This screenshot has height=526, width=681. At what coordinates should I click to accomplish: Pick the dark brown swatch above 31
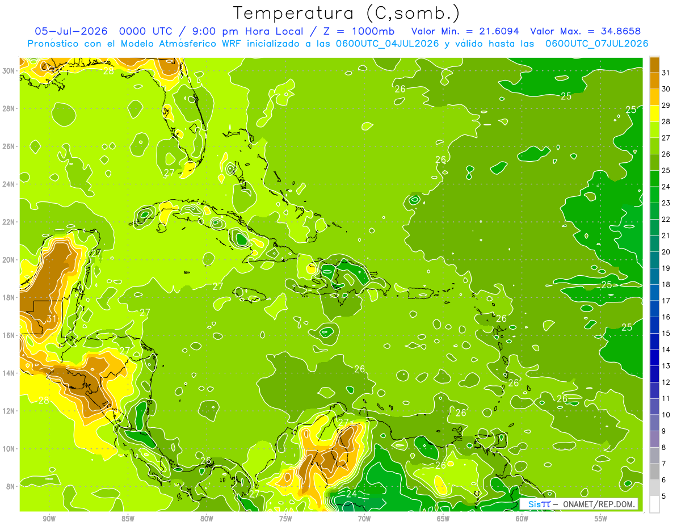pyautogui.click(x=654, y=64)
